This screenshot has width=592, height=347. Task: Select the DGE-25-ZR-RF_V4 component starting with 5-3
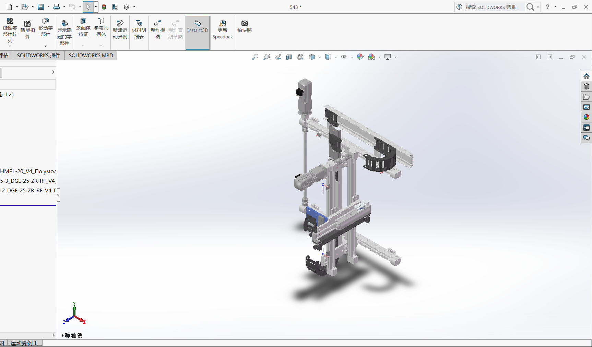coord(28,181)
